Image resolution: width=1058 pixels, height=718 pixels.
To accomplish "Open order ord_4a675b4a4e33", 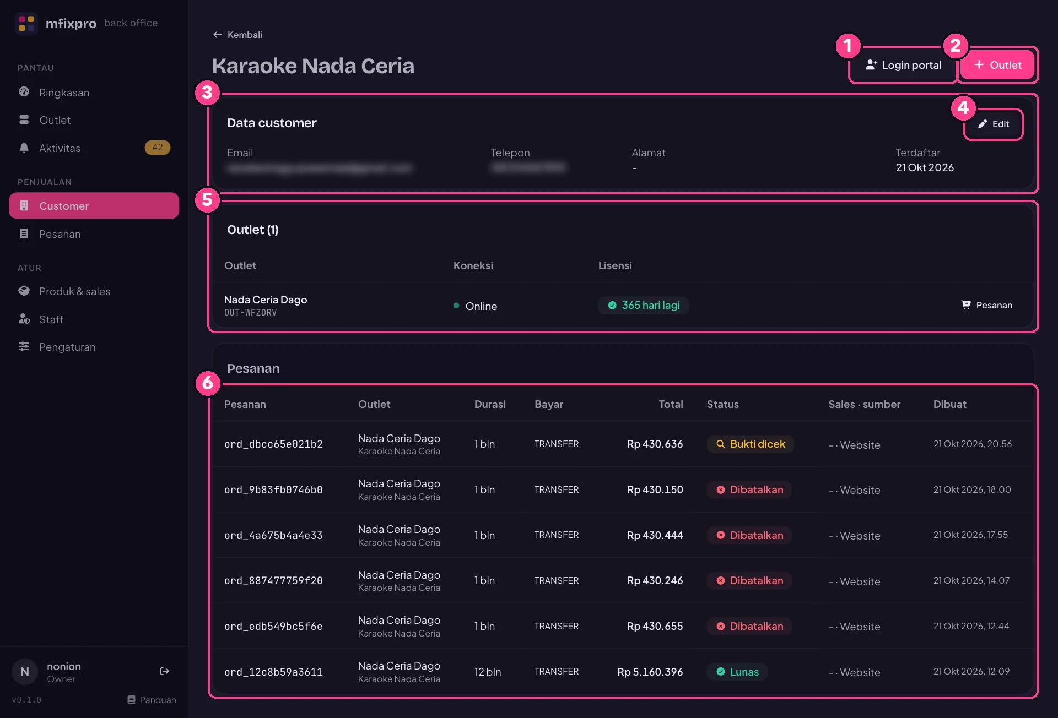I will 273,535.
